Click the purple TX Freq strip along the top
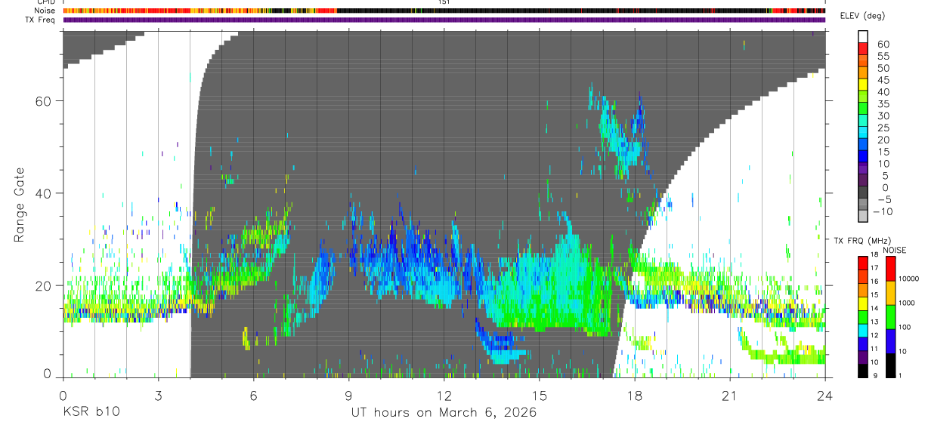This screenshot has height=428, width=928. (x=444, y=20)
